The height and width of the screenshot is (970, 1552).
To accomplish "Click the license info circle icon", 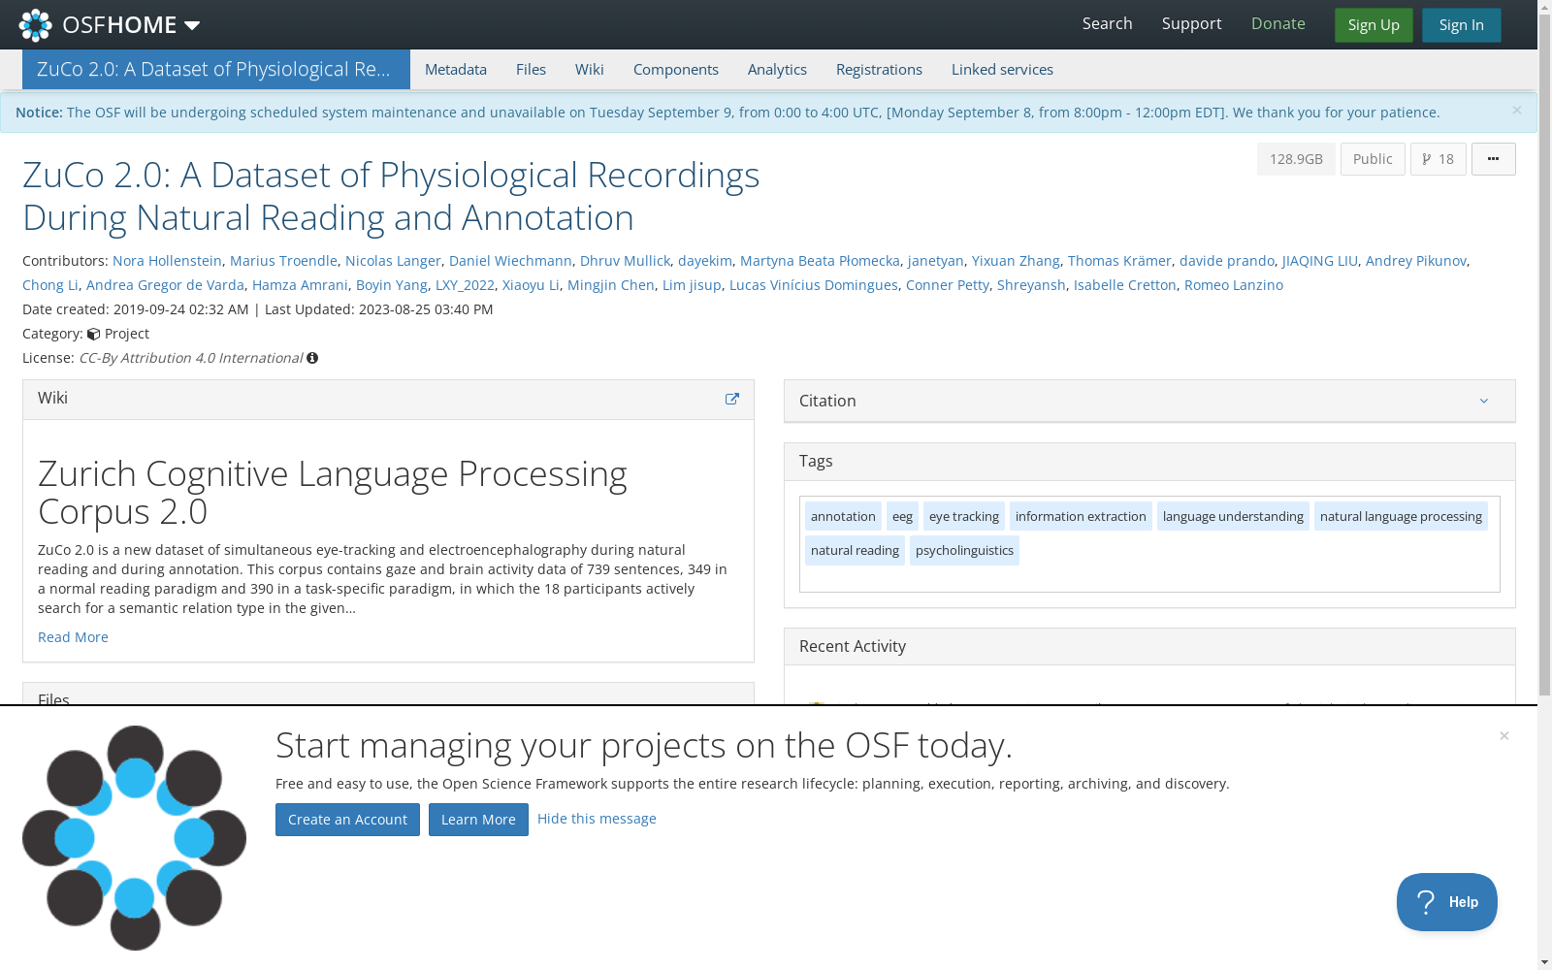I will [x=312, y=358].
